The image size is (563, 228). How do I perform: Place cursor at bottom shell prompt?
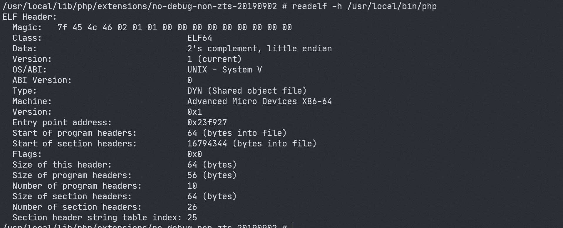tap(292, 226)
